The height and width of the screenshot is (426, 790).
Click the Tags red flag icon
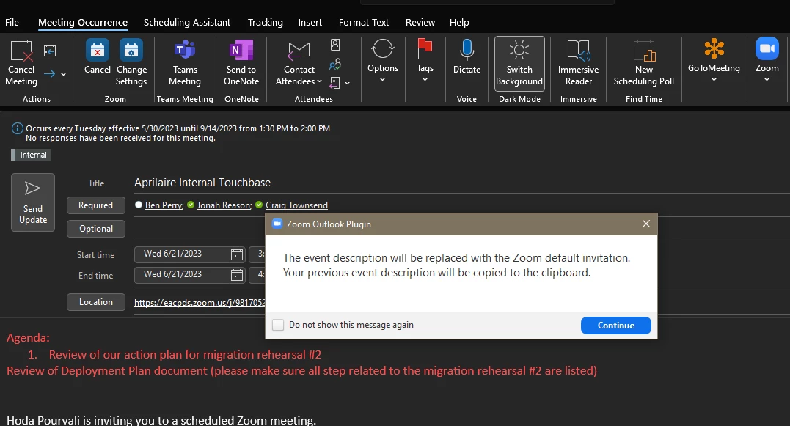(425, 49)
